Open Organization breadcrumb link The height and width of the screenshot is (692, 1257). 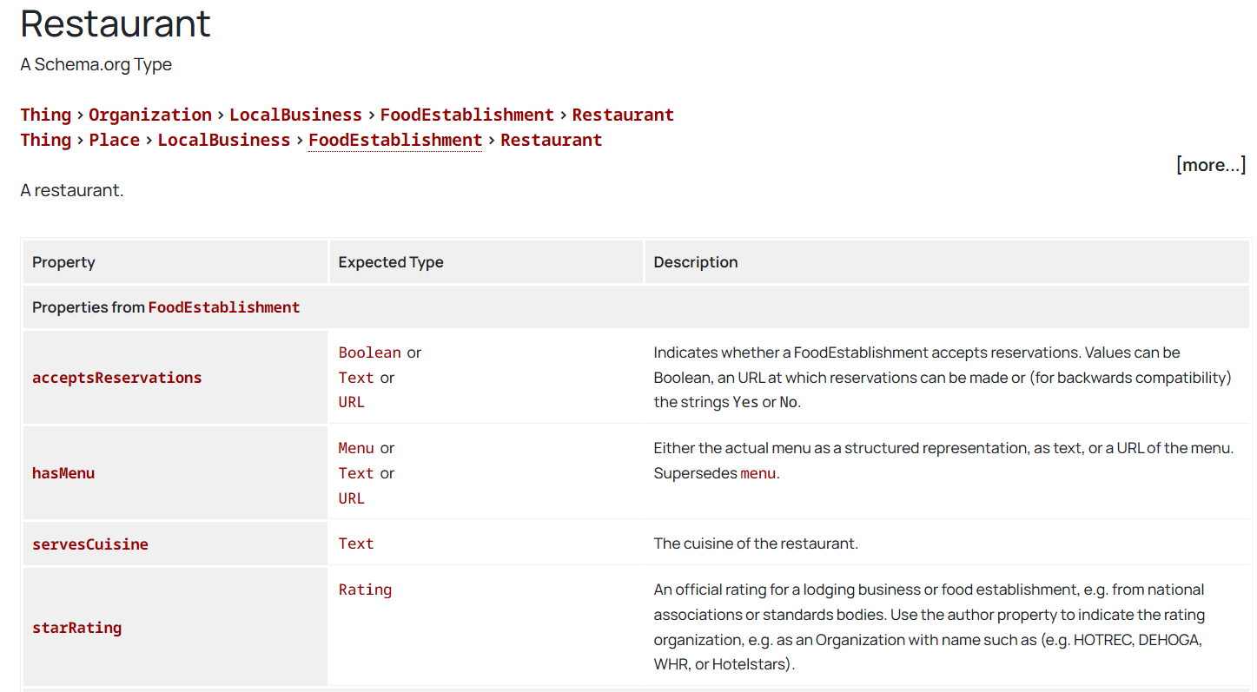point(150,115)
